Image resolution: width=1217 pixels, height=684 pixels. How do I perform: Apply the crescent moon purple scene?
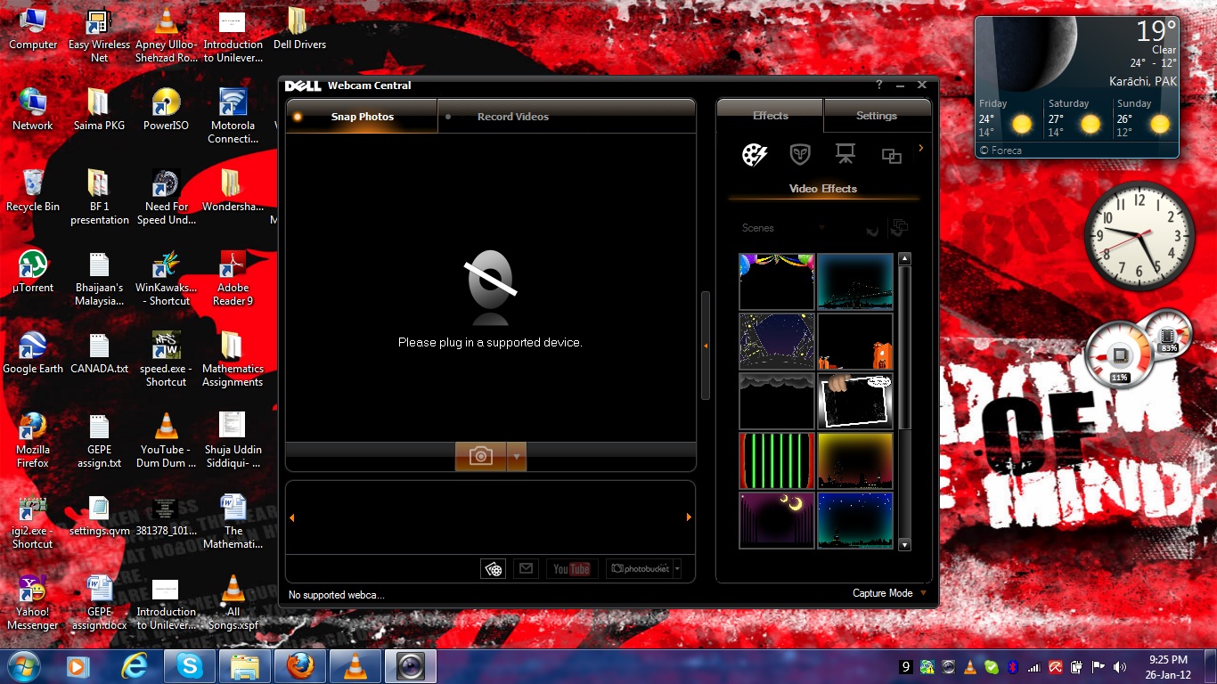click(777, 520)
